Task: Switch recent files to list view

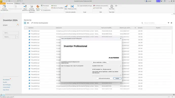Action: [25, 23]
